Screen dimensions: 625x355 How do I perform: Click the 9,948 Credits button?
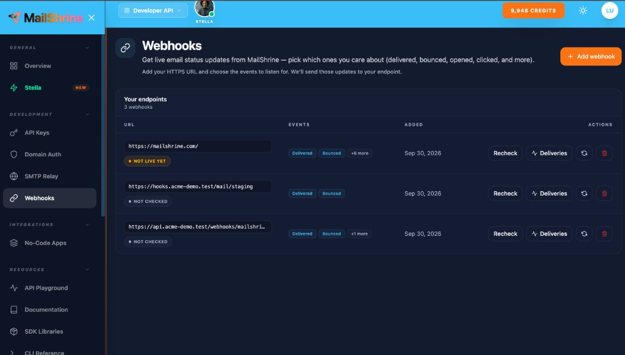click(x=533, y=11)
